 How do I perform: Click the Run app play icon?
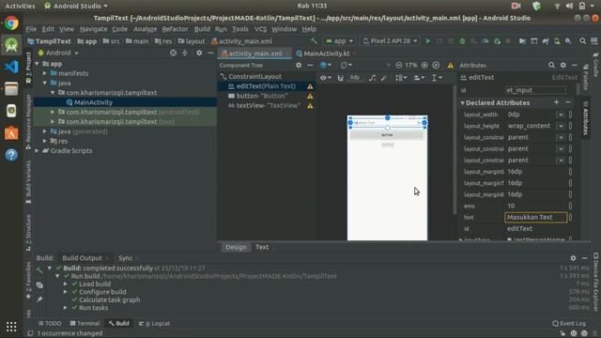point(428,41)
